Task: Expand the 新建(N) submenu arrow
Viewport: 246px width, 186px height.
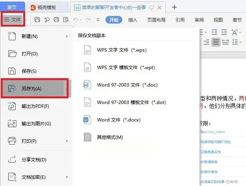Action: [67, 36]
